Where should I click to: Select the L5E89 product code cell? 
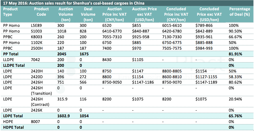click(x=36, y=25)
